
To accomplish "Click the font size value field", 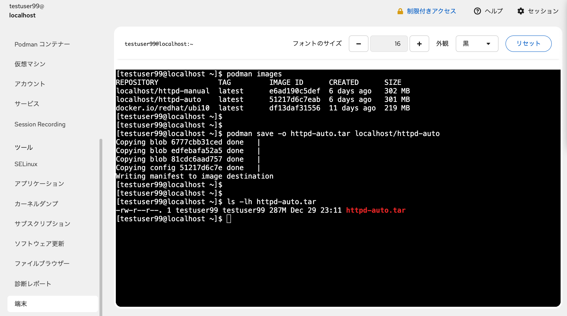I will [389, 44].
